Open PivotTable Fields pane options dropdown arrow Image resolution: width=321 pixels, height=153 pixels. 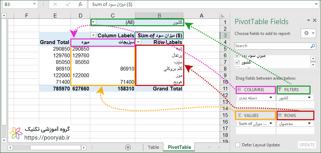coord(308,20)
